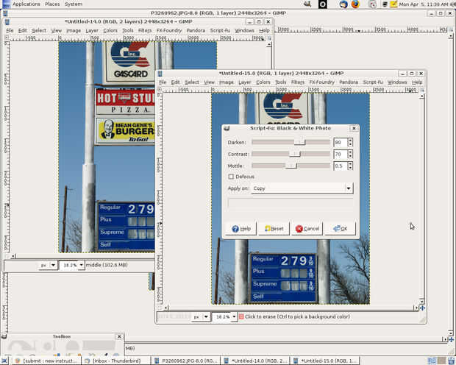The height and width of the screenshot is (365, 456).
Task: Click the Mottle value input field
Action: [341, 166]
